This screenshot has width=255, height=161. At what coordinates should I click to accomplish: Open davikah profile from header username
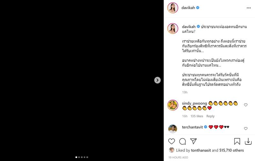click(188, 8)
